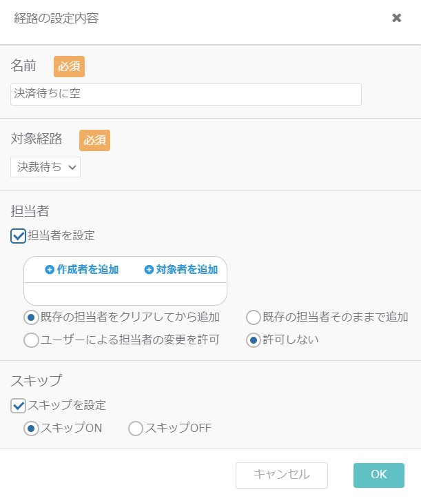Select the スキップOFF radio button
This screenshot has width=421, height=501.
coord(136,429)
